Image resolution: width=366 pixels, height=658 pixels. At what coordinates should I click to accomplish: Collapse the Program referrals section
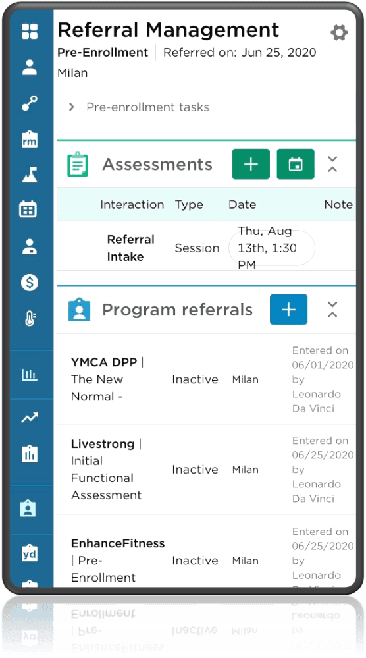[x=332, y=310]
